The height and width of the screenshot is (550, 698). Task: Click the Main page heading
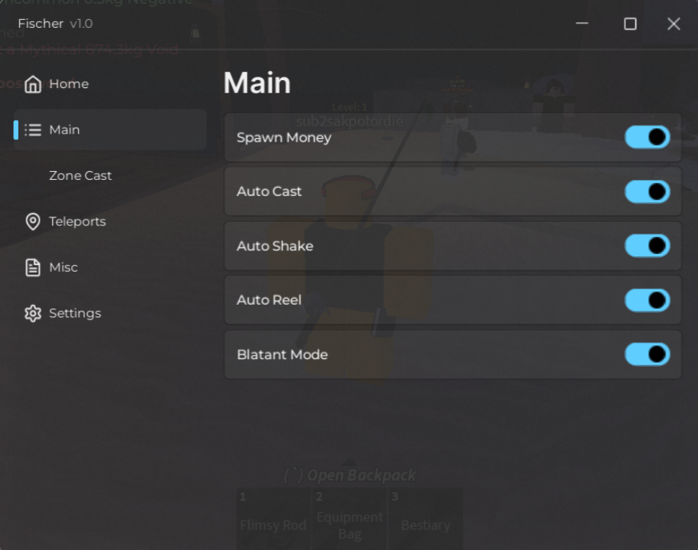(x=257, y=83)
